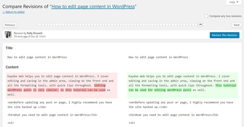
Task: Click the left 'Before updating any post' line
Action: [x=60, y=105]
